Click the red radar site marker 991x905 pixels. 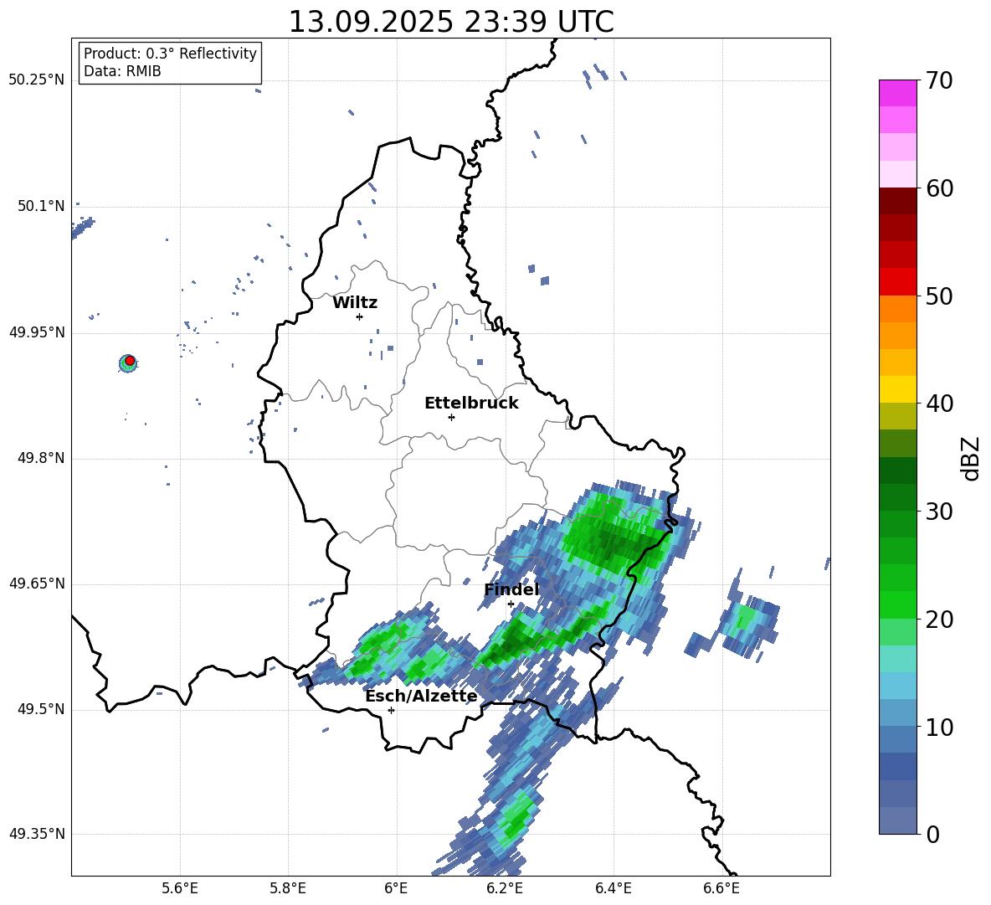[x=130, y=361]
